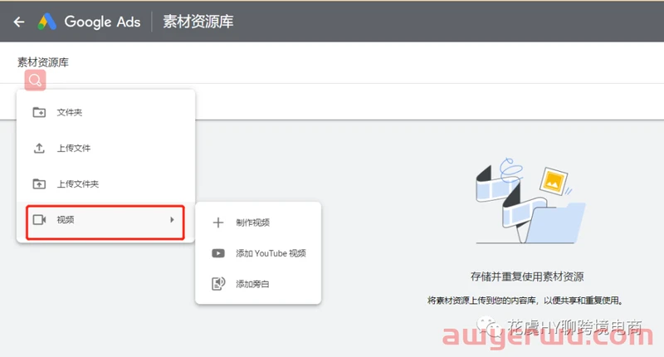The image size is (664, 357).
Task: Click the folder upload icon beside 上传文件夹
Action: pos(39,183)
